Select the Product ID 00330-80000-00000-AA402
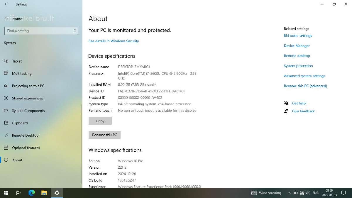 click(x=140, y=98)
